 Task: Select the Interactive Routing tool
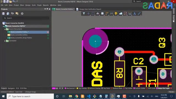click(x=107, y=13)
